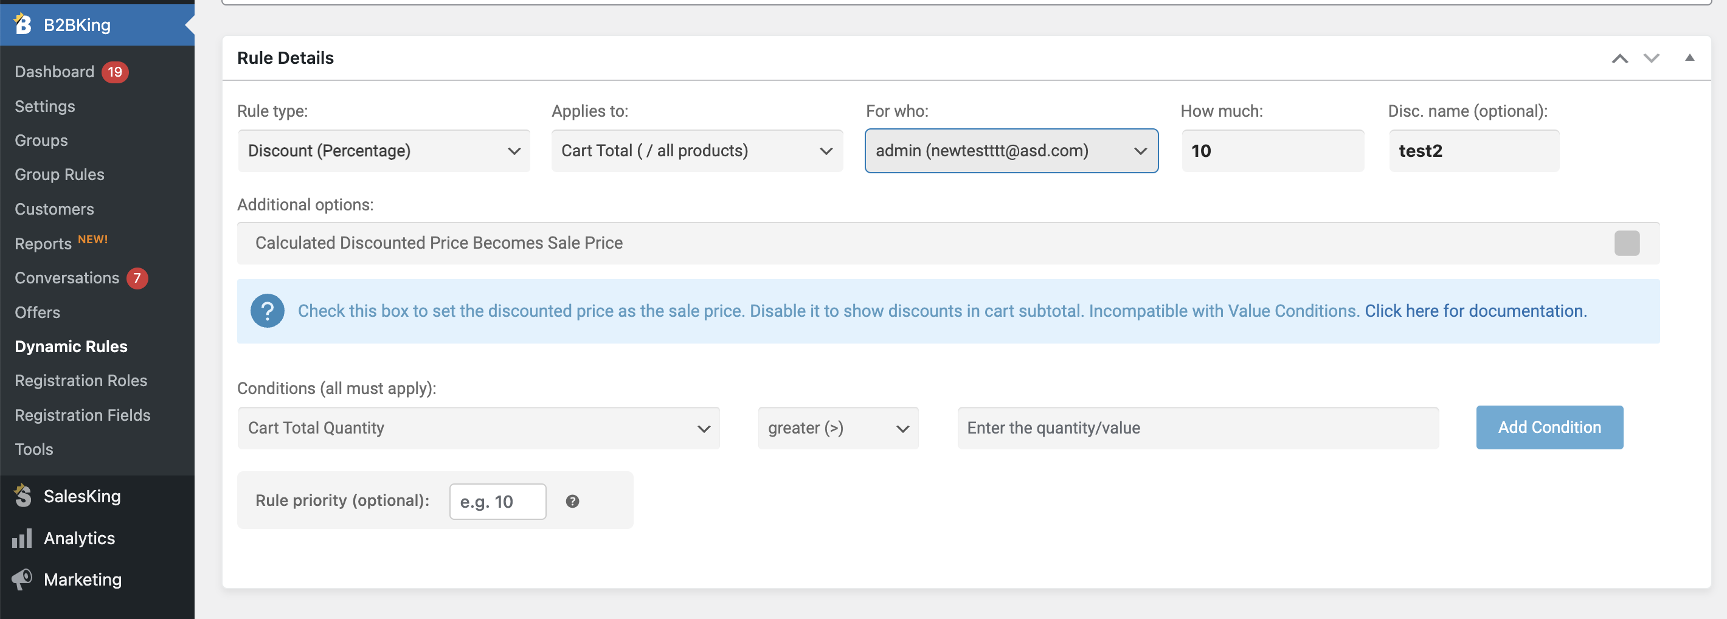1727x619 pixels.
Task: Click the SalesKing sidebar icon
Action: (x=22, y=496)
